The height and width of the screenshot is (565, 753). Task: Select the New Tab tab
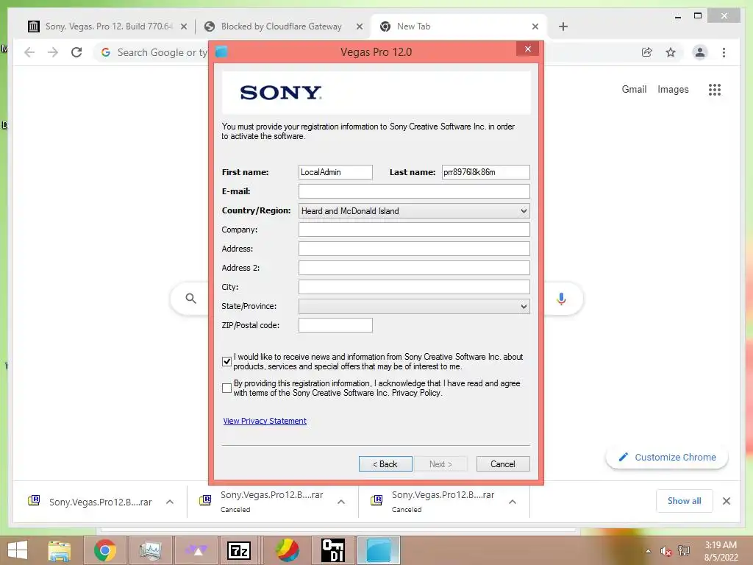pos(458,27)
